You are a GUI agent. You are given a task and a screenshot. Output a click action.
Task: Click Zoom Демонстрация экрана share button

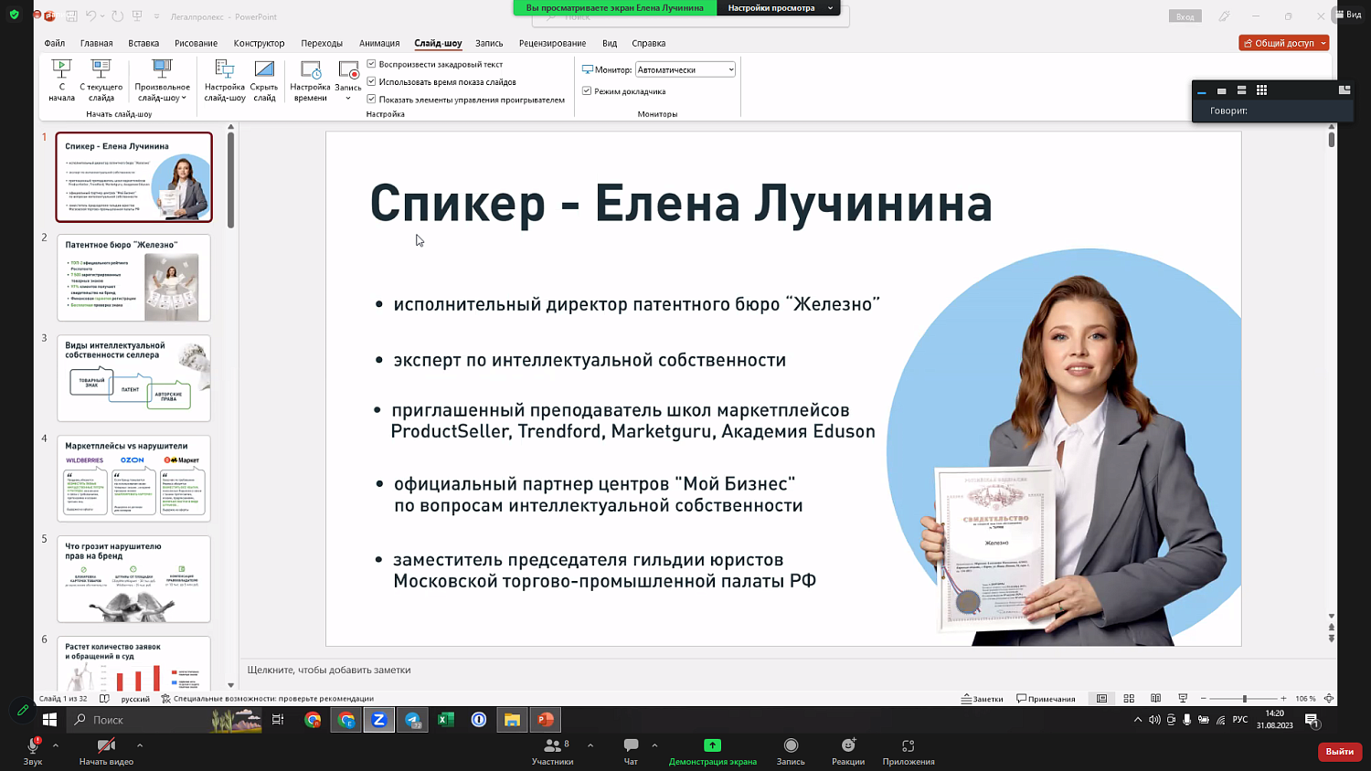tap(713, 752)
